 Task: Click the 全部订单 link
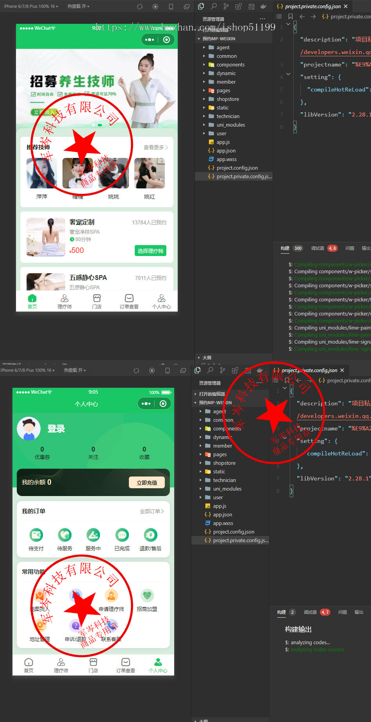pos(152,511)
